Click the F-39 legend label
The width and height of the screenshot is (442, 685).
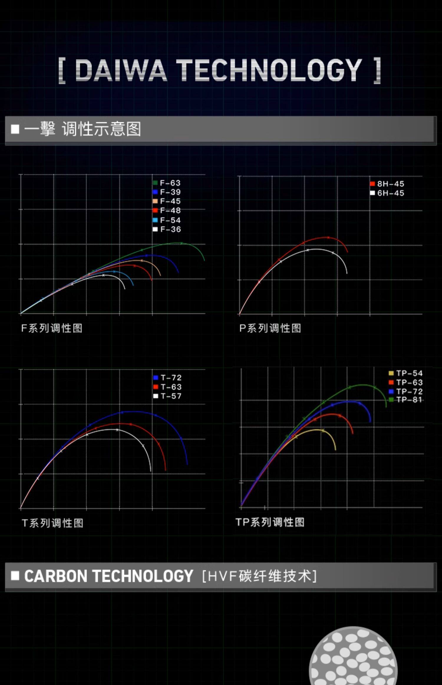click(x=170, y=192)
